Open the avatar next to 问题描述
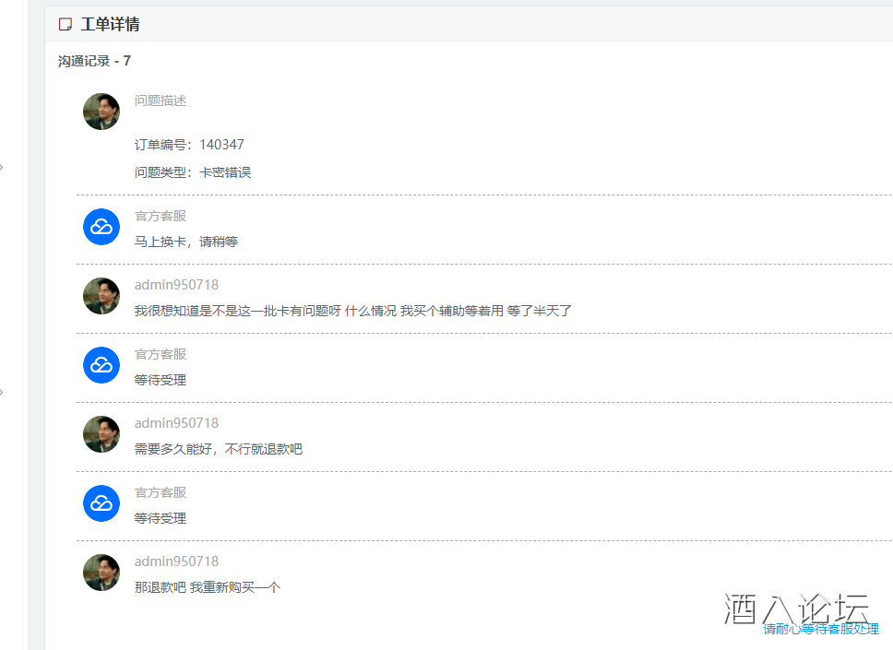 pyautogui.click(x=101, y=111)
